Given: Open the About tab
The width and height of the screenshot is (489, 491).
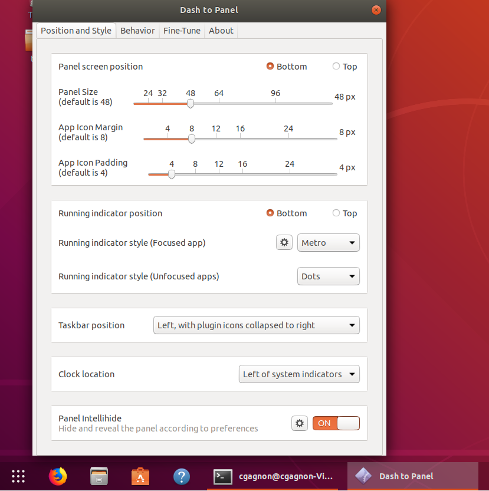Looking at the screenshot, I should click(221, 31).
